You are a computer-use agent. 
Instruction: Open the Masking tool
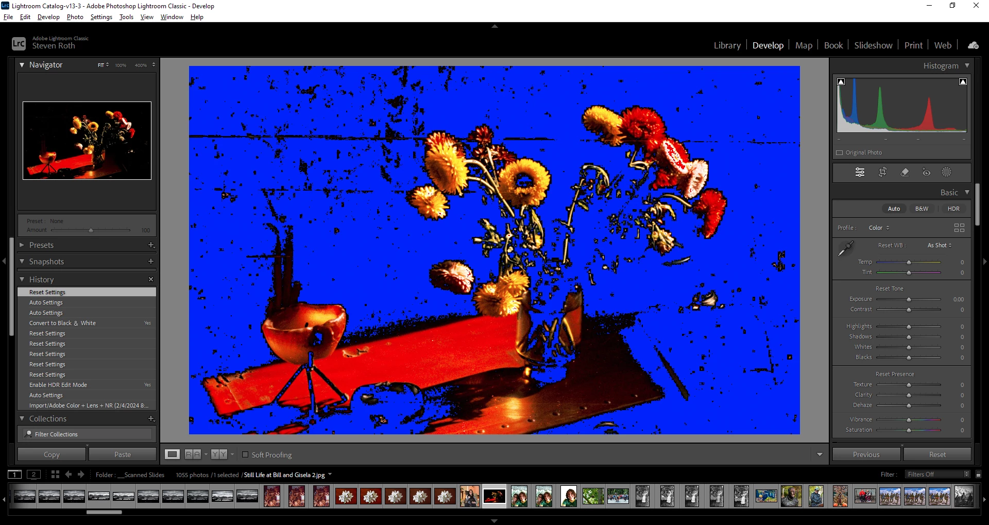coord(947,172)
